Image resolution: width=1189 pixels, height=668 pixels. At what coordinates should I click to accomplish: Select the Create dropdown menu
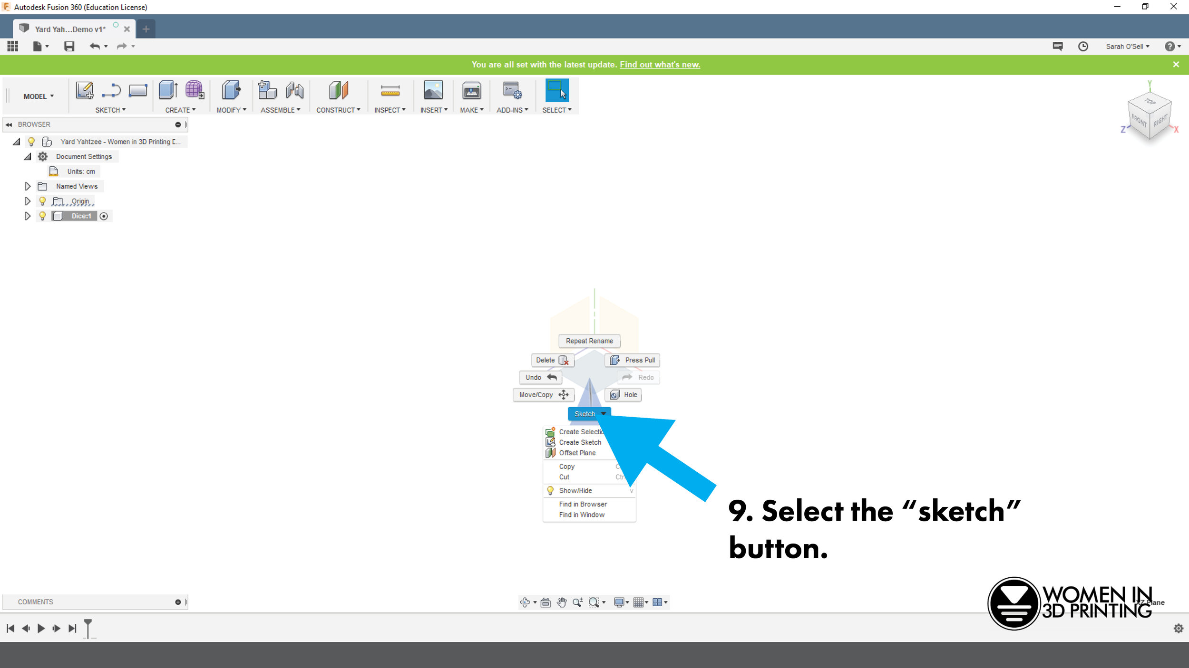[x=179, y=110]
